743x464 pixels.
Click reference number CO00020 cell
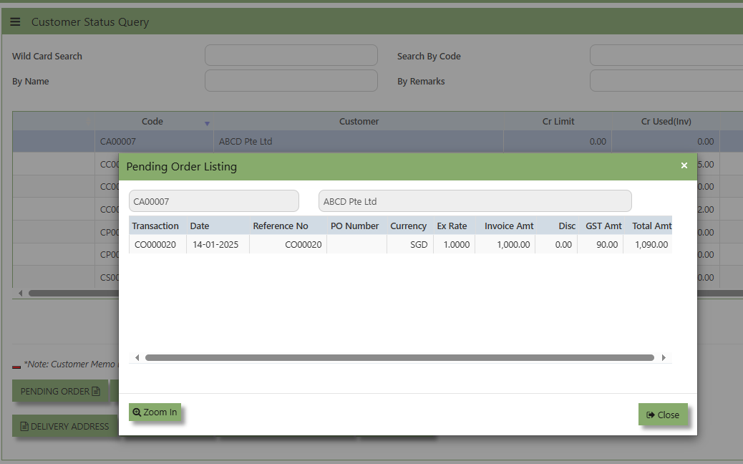288,245
